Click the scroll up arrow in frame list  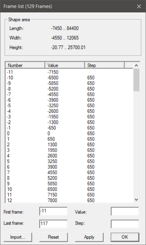136,65
